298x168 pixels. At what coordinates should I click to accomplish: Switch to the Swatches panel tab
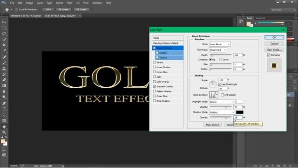point(260,18)
